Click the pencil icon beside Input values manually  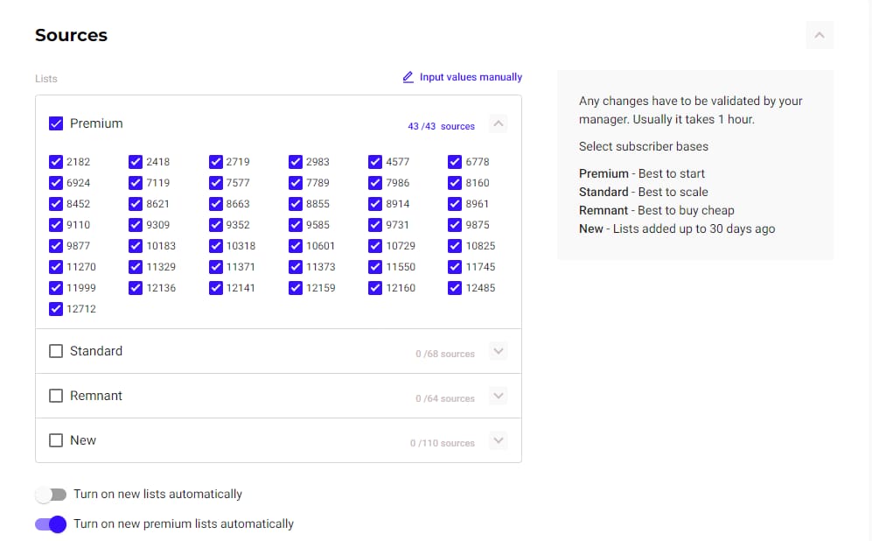408,77
